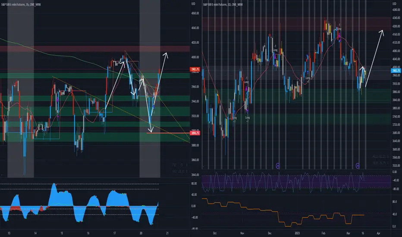The width and height of the screenshot is (402, 237).
Task: Click the 4280.00 price scale value
Action: click(x=396, y=10)
